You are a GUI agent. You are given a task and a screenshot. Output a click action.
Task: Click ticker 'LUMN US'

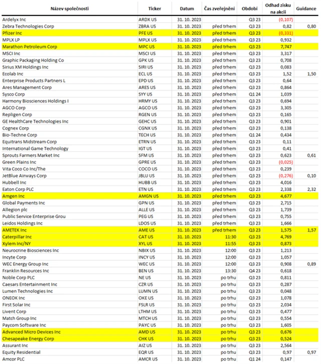[x=148, y=291]
